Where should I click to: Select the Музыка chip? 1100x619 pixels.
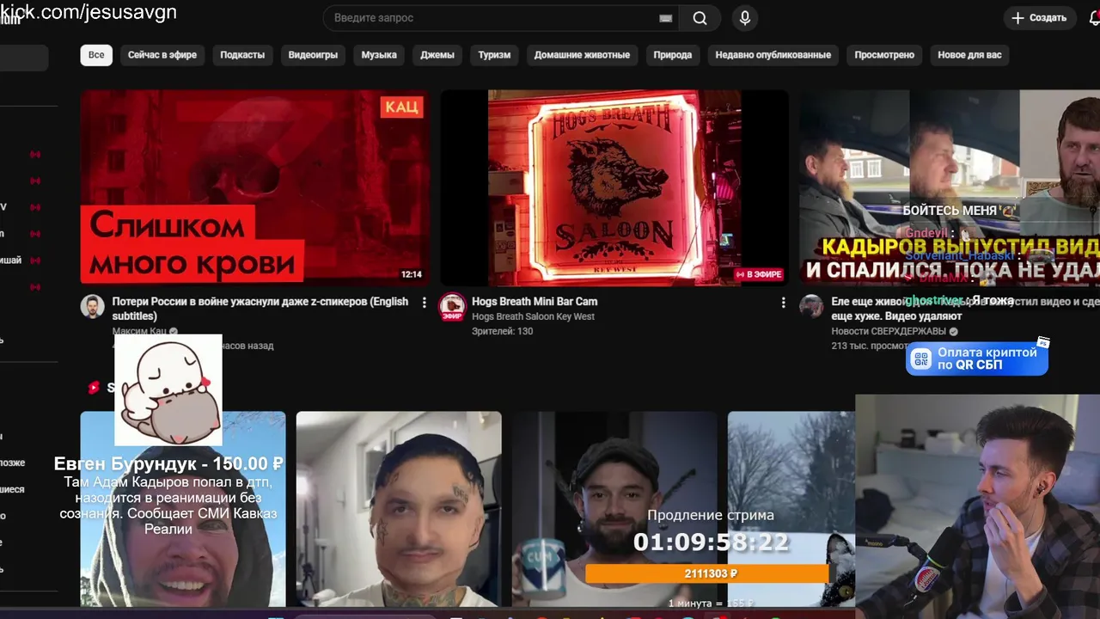[x=379, y=55]
